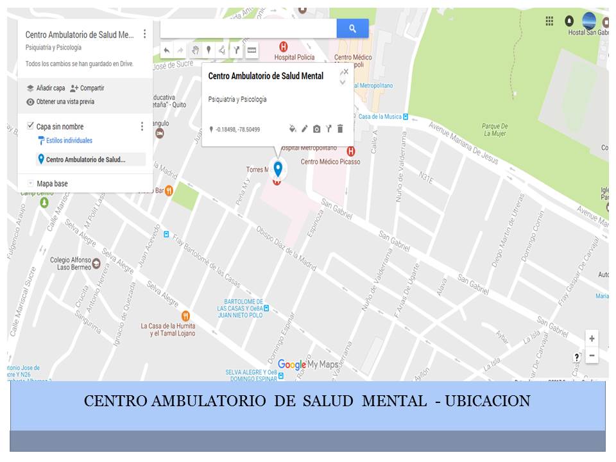Select Centro Ambulatorio de Salud item in layer

[x=85, y=159]
